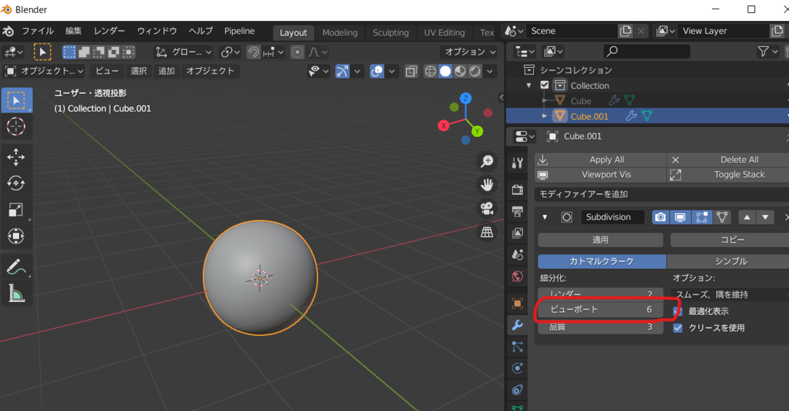Open the Tool properties tab (wrench and screwdriver)
The width and height of the screenshot is (789, 411).
tap(517, 163)
